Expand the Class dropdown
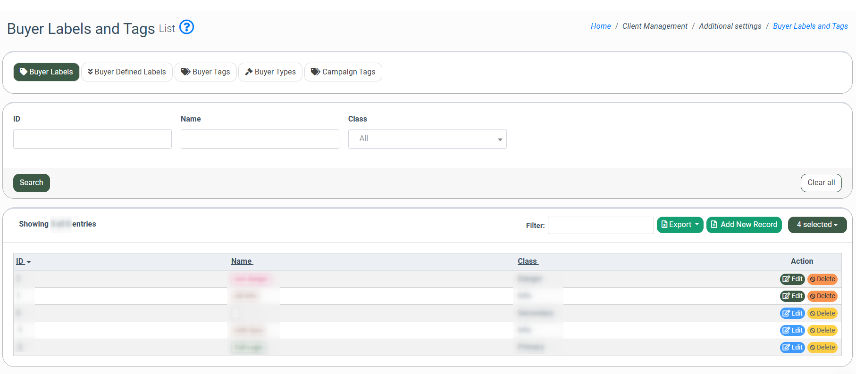The height and width of the screenshot is (374, 856). tap(427, 139)
